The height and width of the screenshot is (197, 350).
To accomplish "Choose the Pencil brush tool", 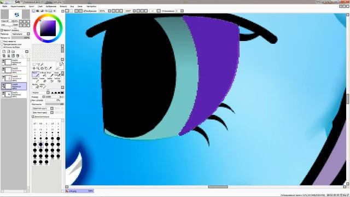I will coord(36,74).
